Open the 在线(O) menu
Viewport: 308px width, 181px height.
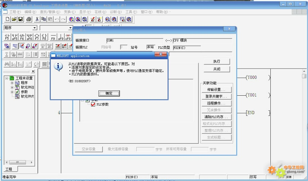click(100, 12)
